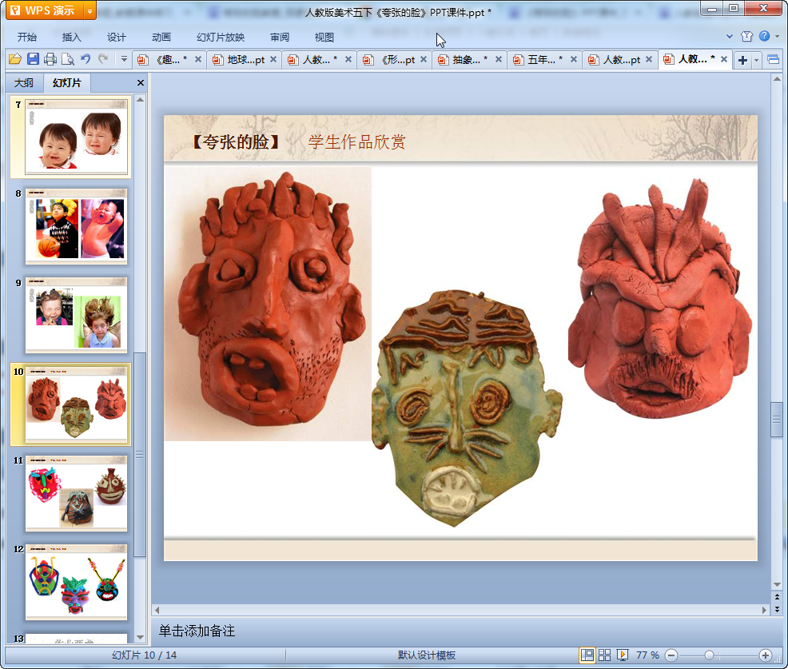Image resolution: width=788 pixels, height=669 pixels.
Task: Switch to the 设计 menu tab
Action: [x=116, y=38]
